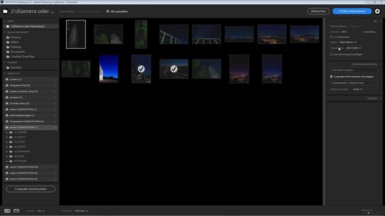385x216 pixels.
Task: Expand the 04_EXPORT folder arrow
Action: pyautogui.click(x=7, y=146)
